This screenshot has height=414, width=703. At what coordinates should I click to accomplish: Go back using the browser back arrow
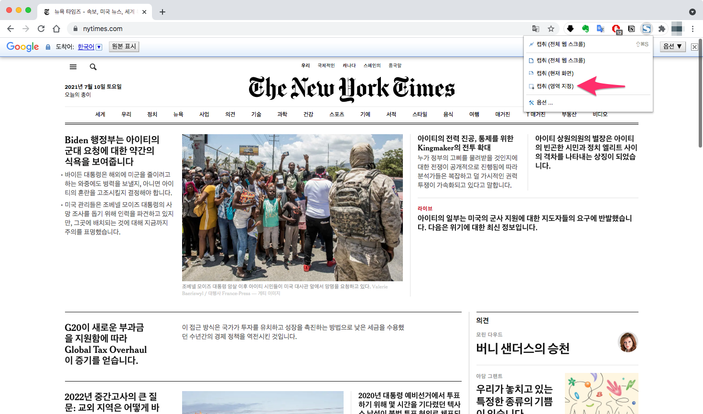[x=11, y=29]
